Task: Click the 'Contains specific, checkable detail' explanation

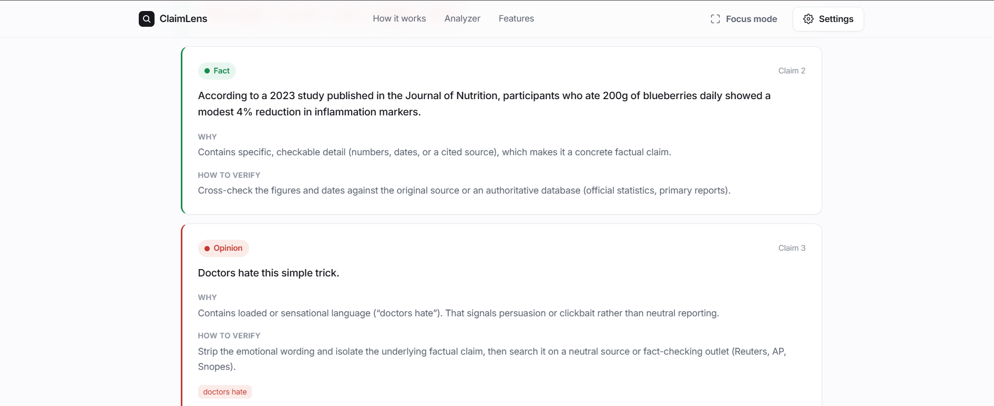Action: click(x=434, y=152)
